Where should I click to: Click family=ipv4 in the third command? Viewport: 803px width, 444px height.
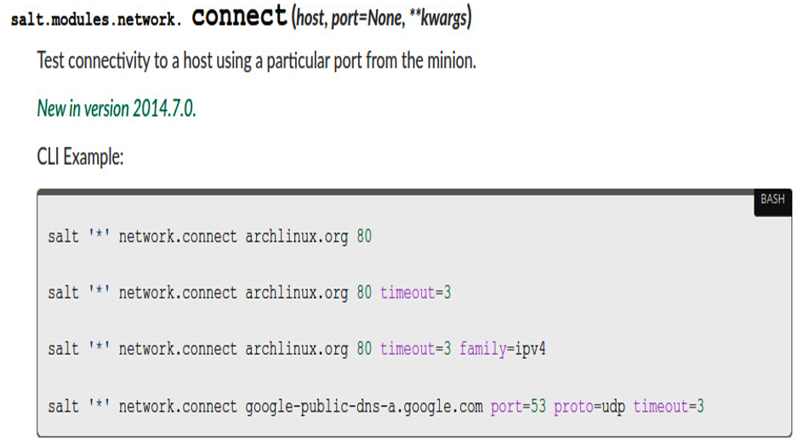click(503, 350)
